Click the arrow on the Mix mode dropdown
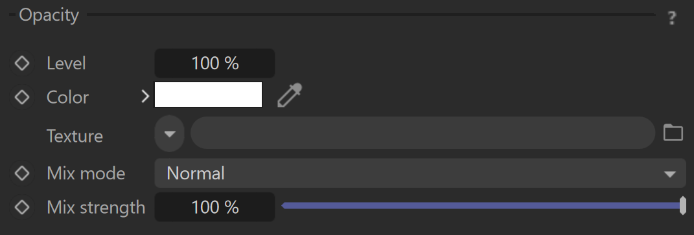The width and height of the screenshot is (694, 235). point(669,174)
